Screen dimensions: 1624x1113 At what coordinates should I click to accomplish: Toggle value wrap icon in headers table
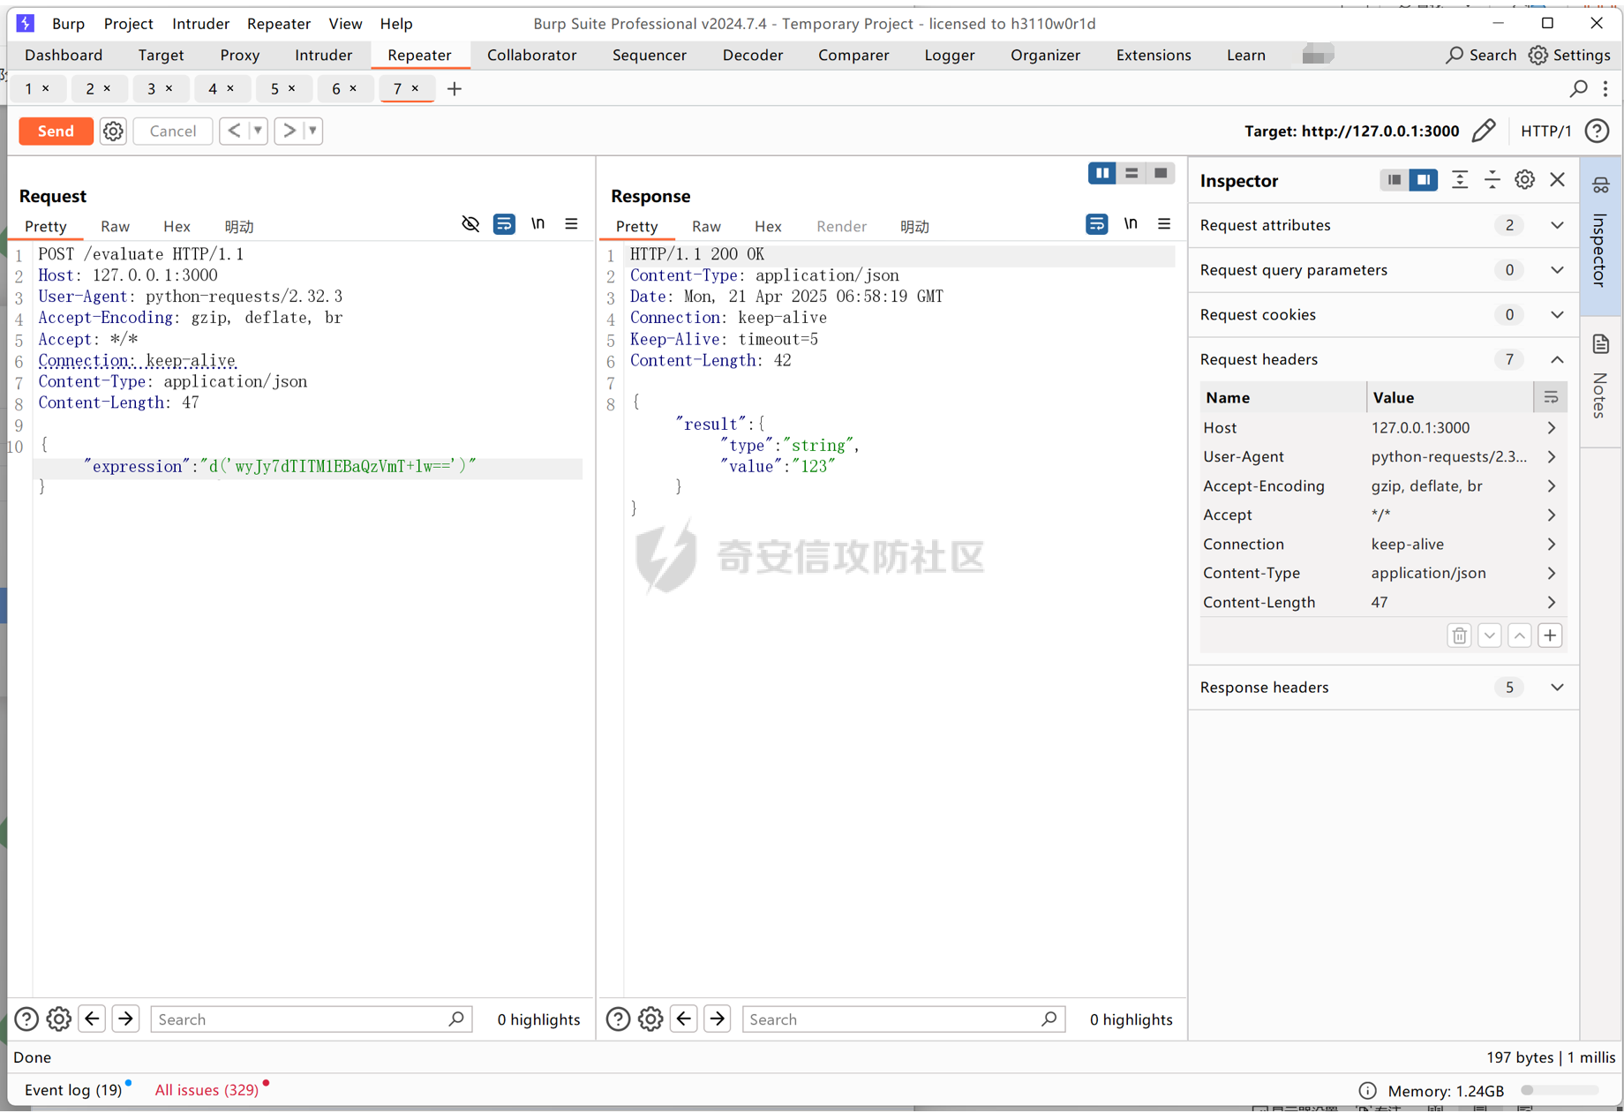coord(1551,398)
